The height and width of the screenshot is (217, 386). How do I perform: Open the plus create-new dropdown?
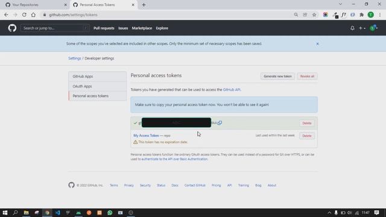tap(362, 28)
